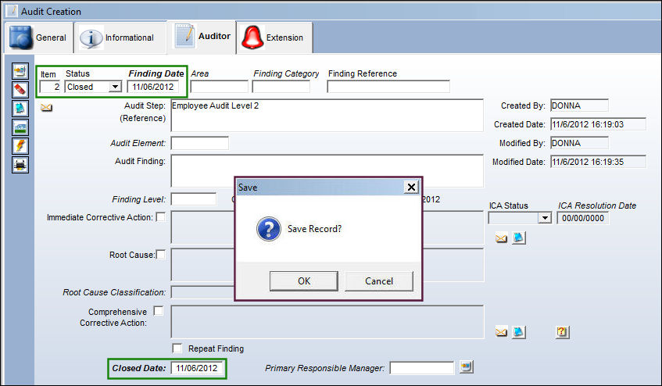Check the Immediate Corrective Action checkbox
Image resolution: width=662 pixels, height=386 pixels.
[x=161, y=217]
